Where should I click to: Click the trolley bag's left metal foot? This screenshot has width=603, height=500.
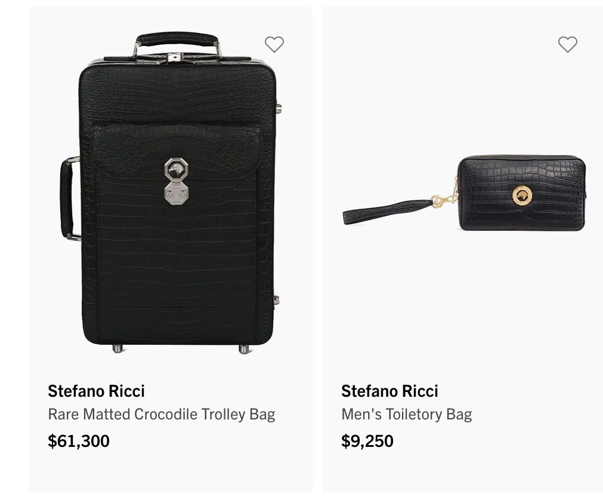(x=117, y=348)
